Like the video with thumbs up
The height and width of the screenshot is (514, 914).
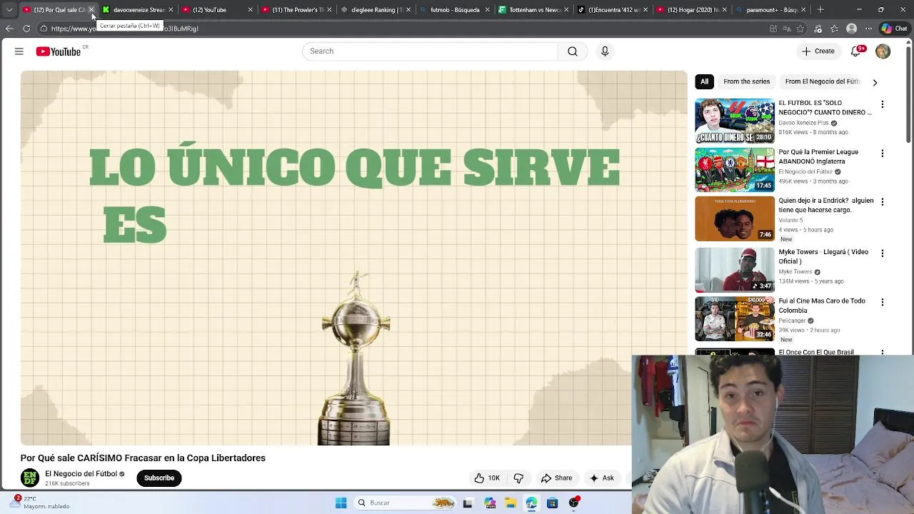pos(487,478)
